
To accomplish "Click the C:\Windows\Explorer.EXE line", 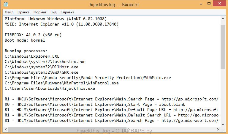I will (x=32, y=56).
